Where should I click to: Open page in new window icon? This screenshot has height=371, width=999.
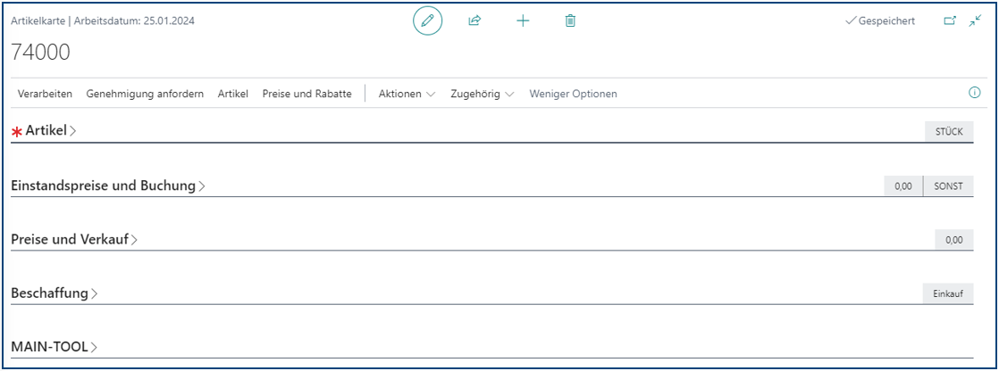point(950,21)
